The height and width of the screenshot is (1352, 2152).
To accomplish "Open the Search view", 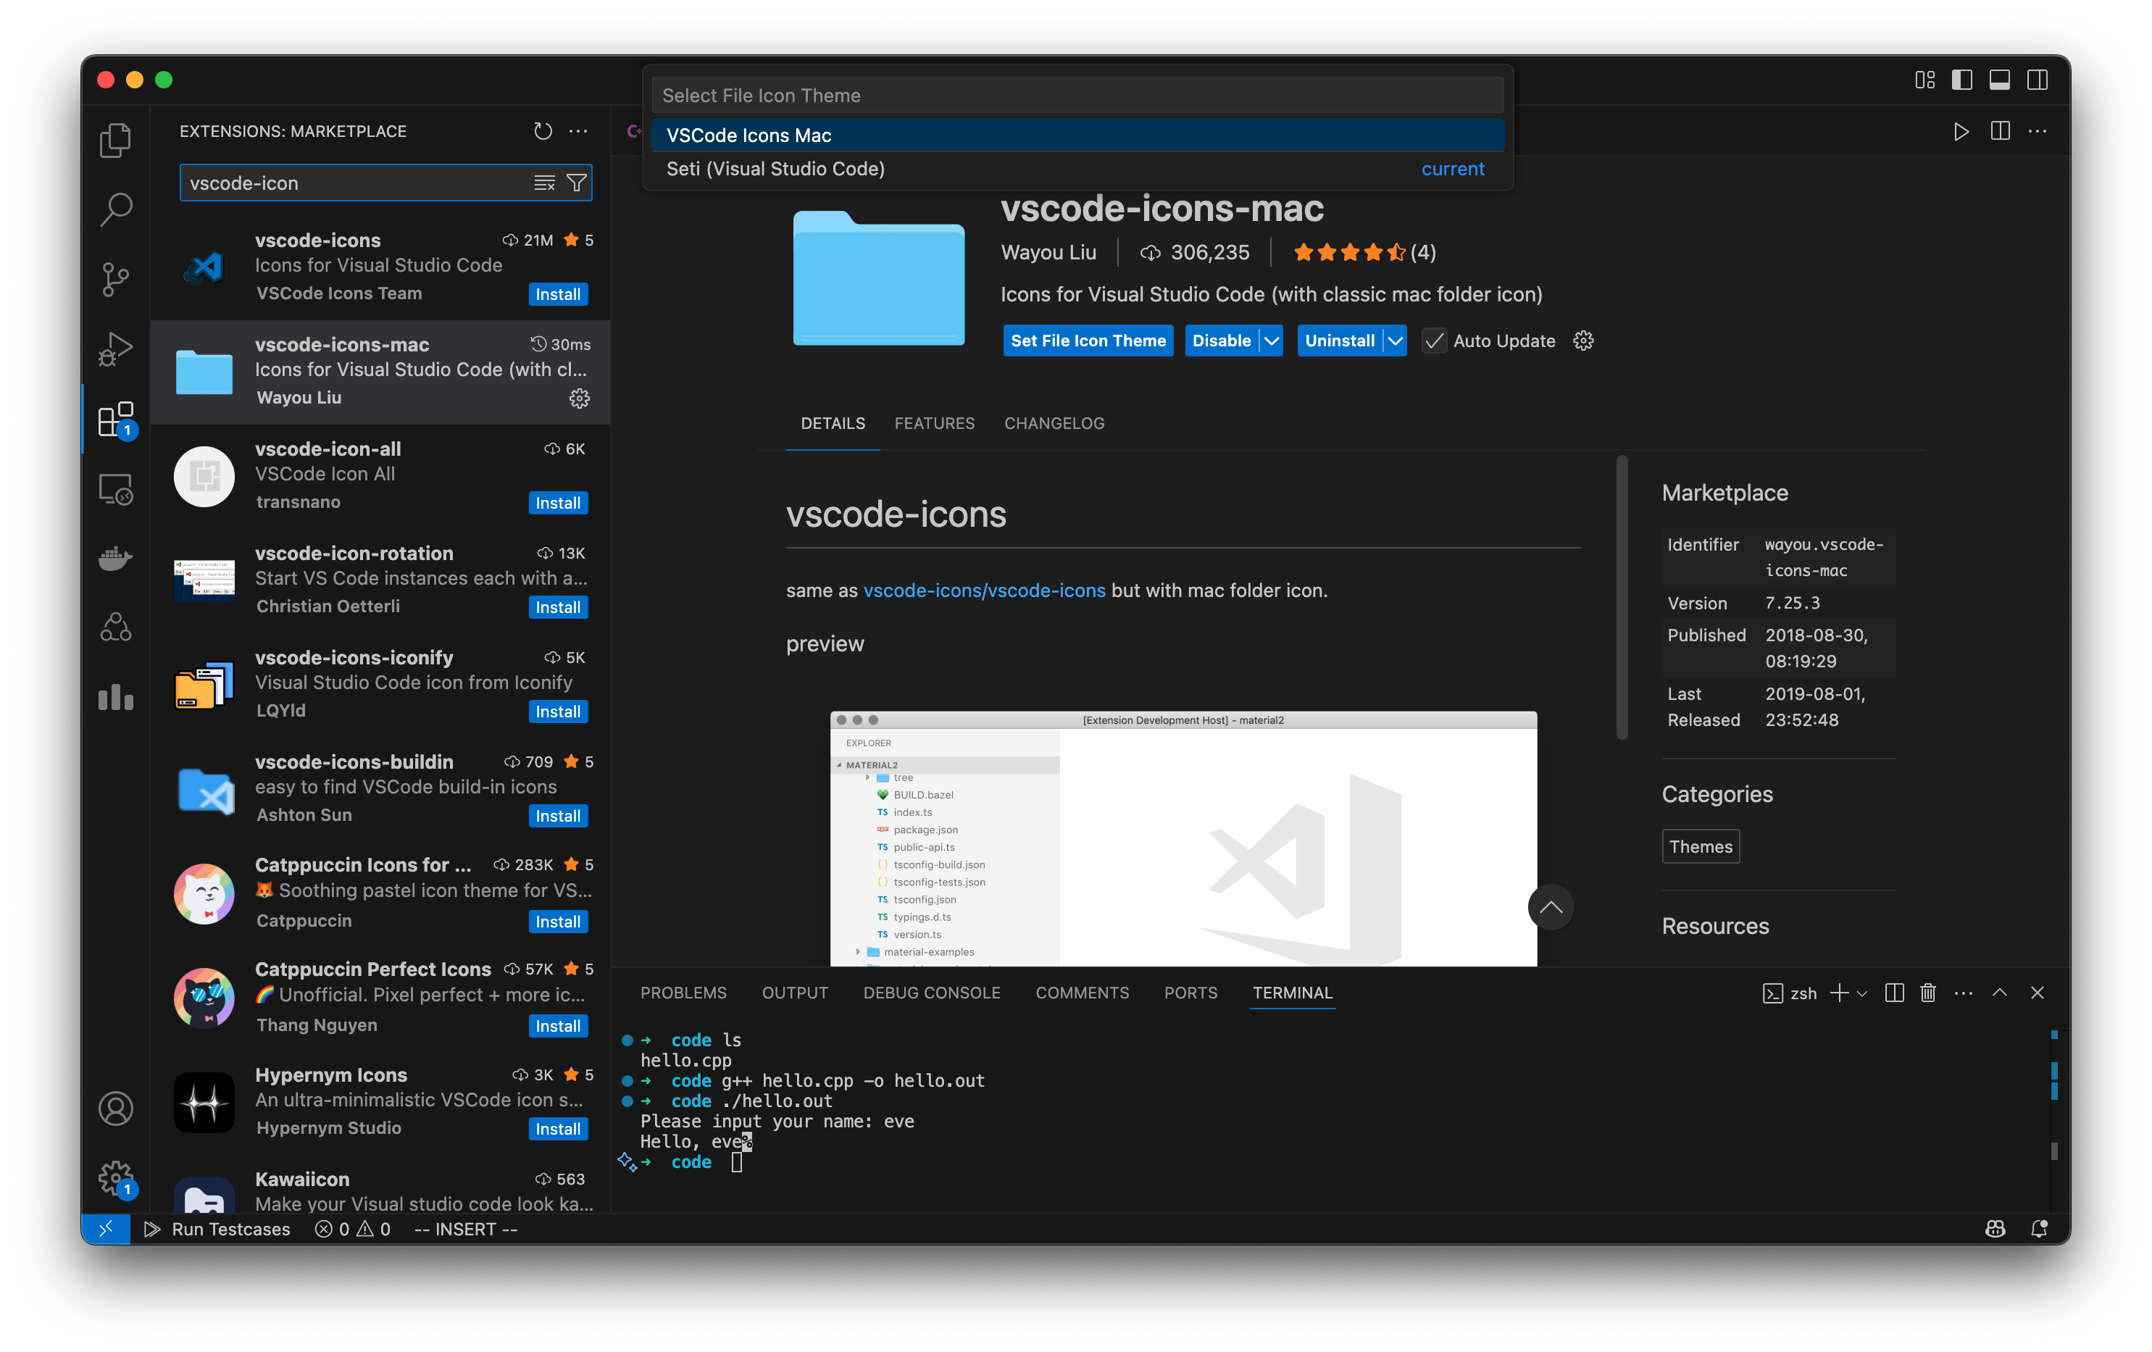I will click(115, 208).
